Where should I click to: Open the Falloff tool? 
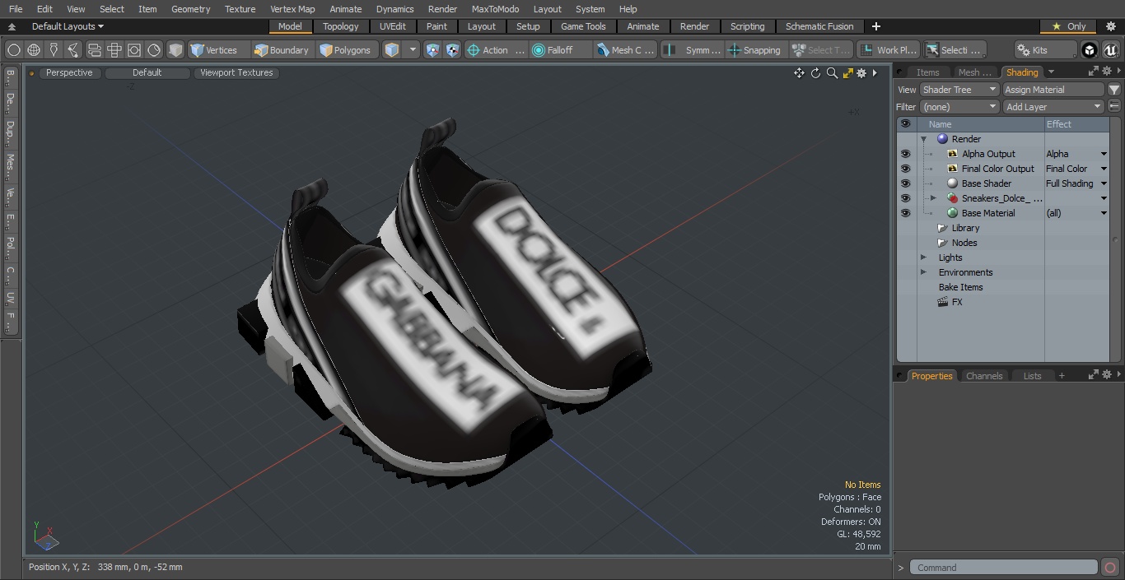(x=561, y=50)
